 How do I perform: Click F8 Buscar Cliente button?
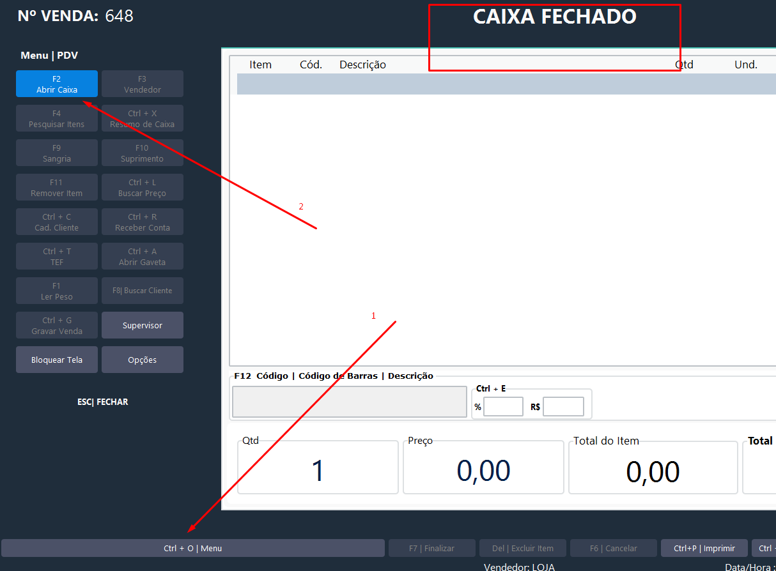pos(143,291)
